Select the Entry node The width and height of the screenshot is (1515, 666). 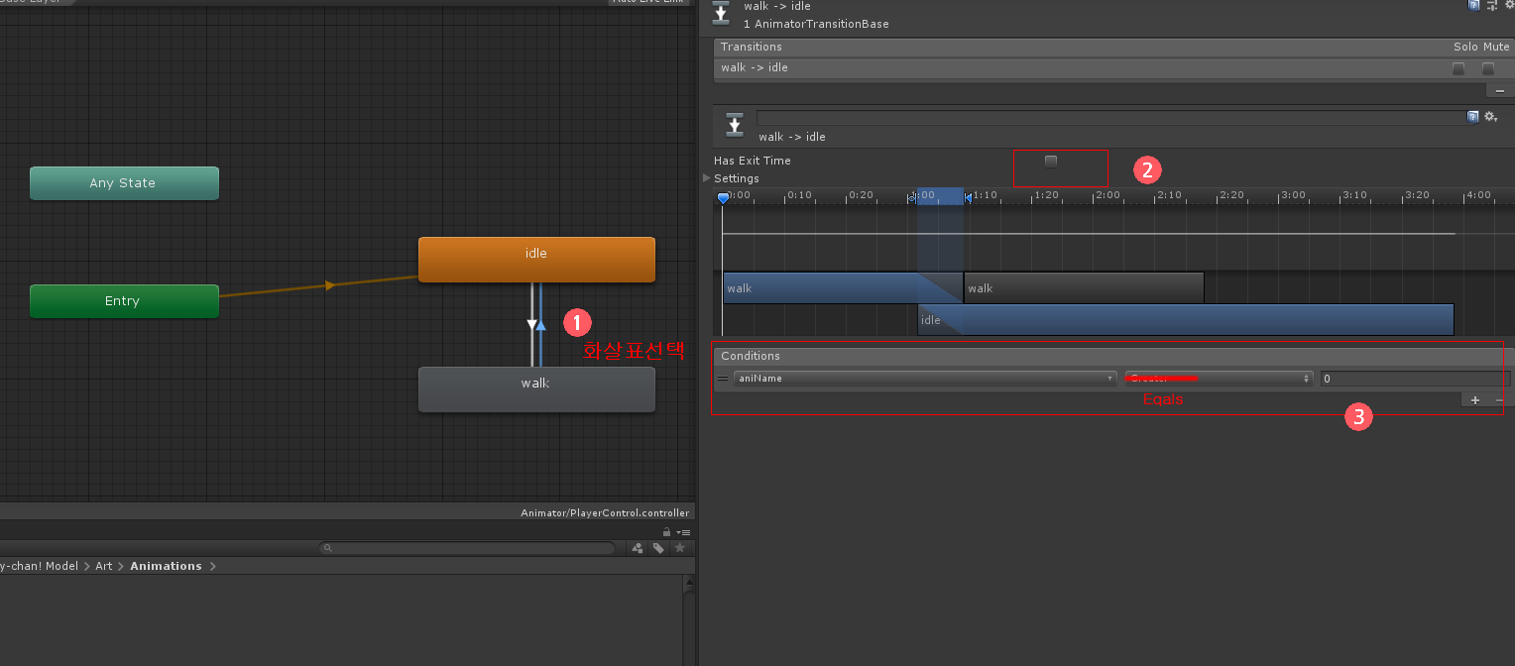pyautogui.click(x=124, y=301)
